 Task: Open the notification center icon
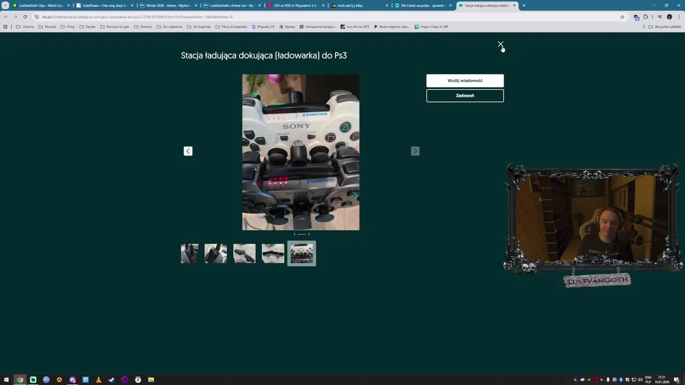(676, 380)
